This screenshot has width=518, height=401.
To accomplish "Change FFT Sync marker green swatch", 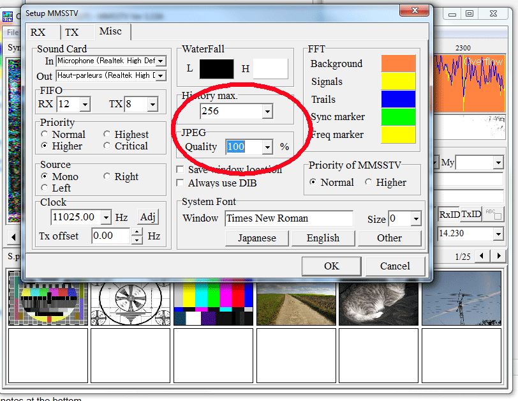I will coord(398,117).
